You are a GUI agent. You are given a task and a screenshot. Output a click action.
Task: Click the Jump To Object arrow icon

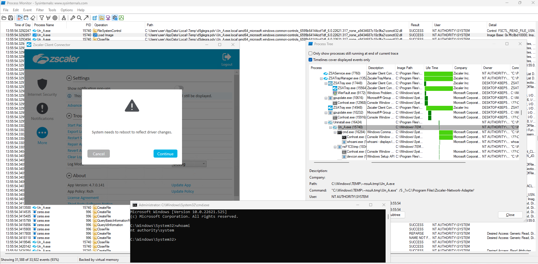point(86,18)
